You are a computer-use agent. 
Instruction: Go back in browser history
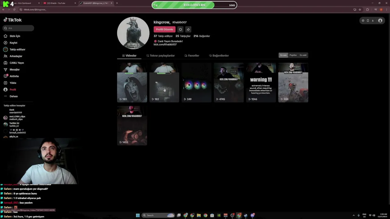coord(3,9)
